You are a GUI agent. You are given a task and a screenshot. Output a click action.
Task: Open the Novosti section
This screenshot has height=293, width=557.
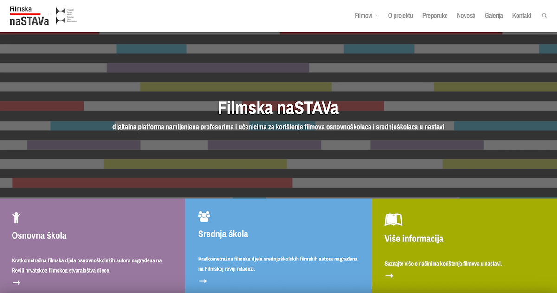pos(466,16)
